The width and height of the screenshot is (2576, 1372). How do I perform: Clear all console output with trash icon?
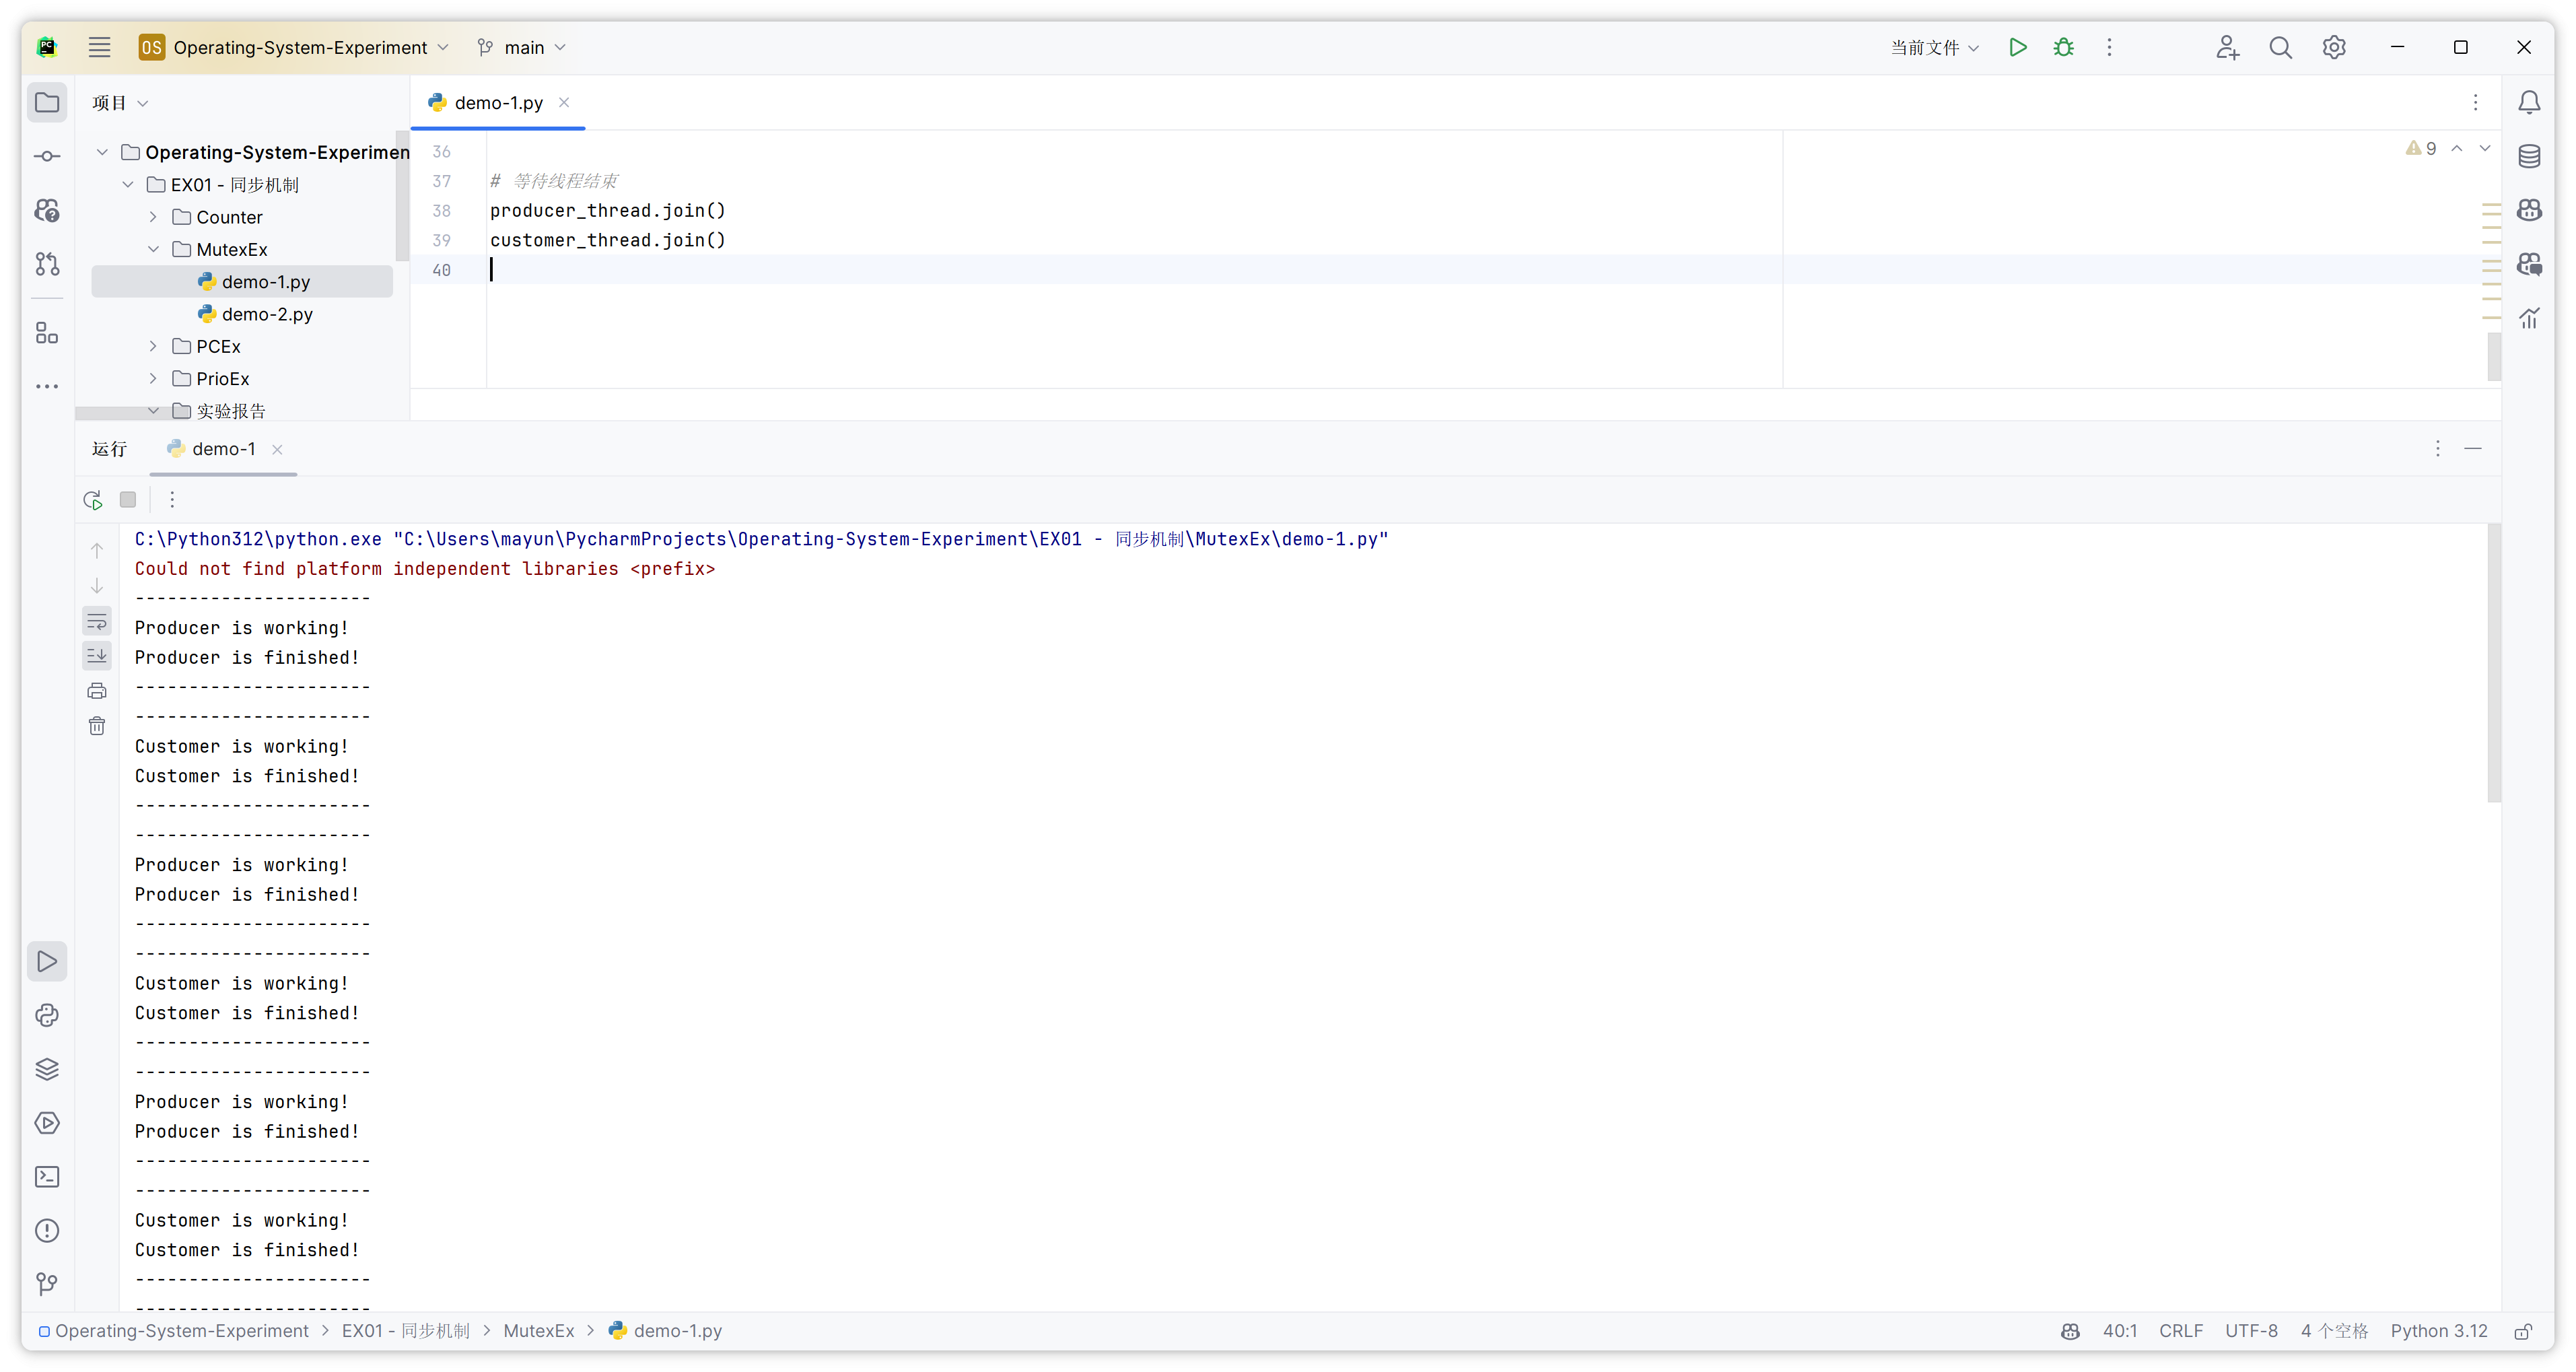click(x=97, y=726)
